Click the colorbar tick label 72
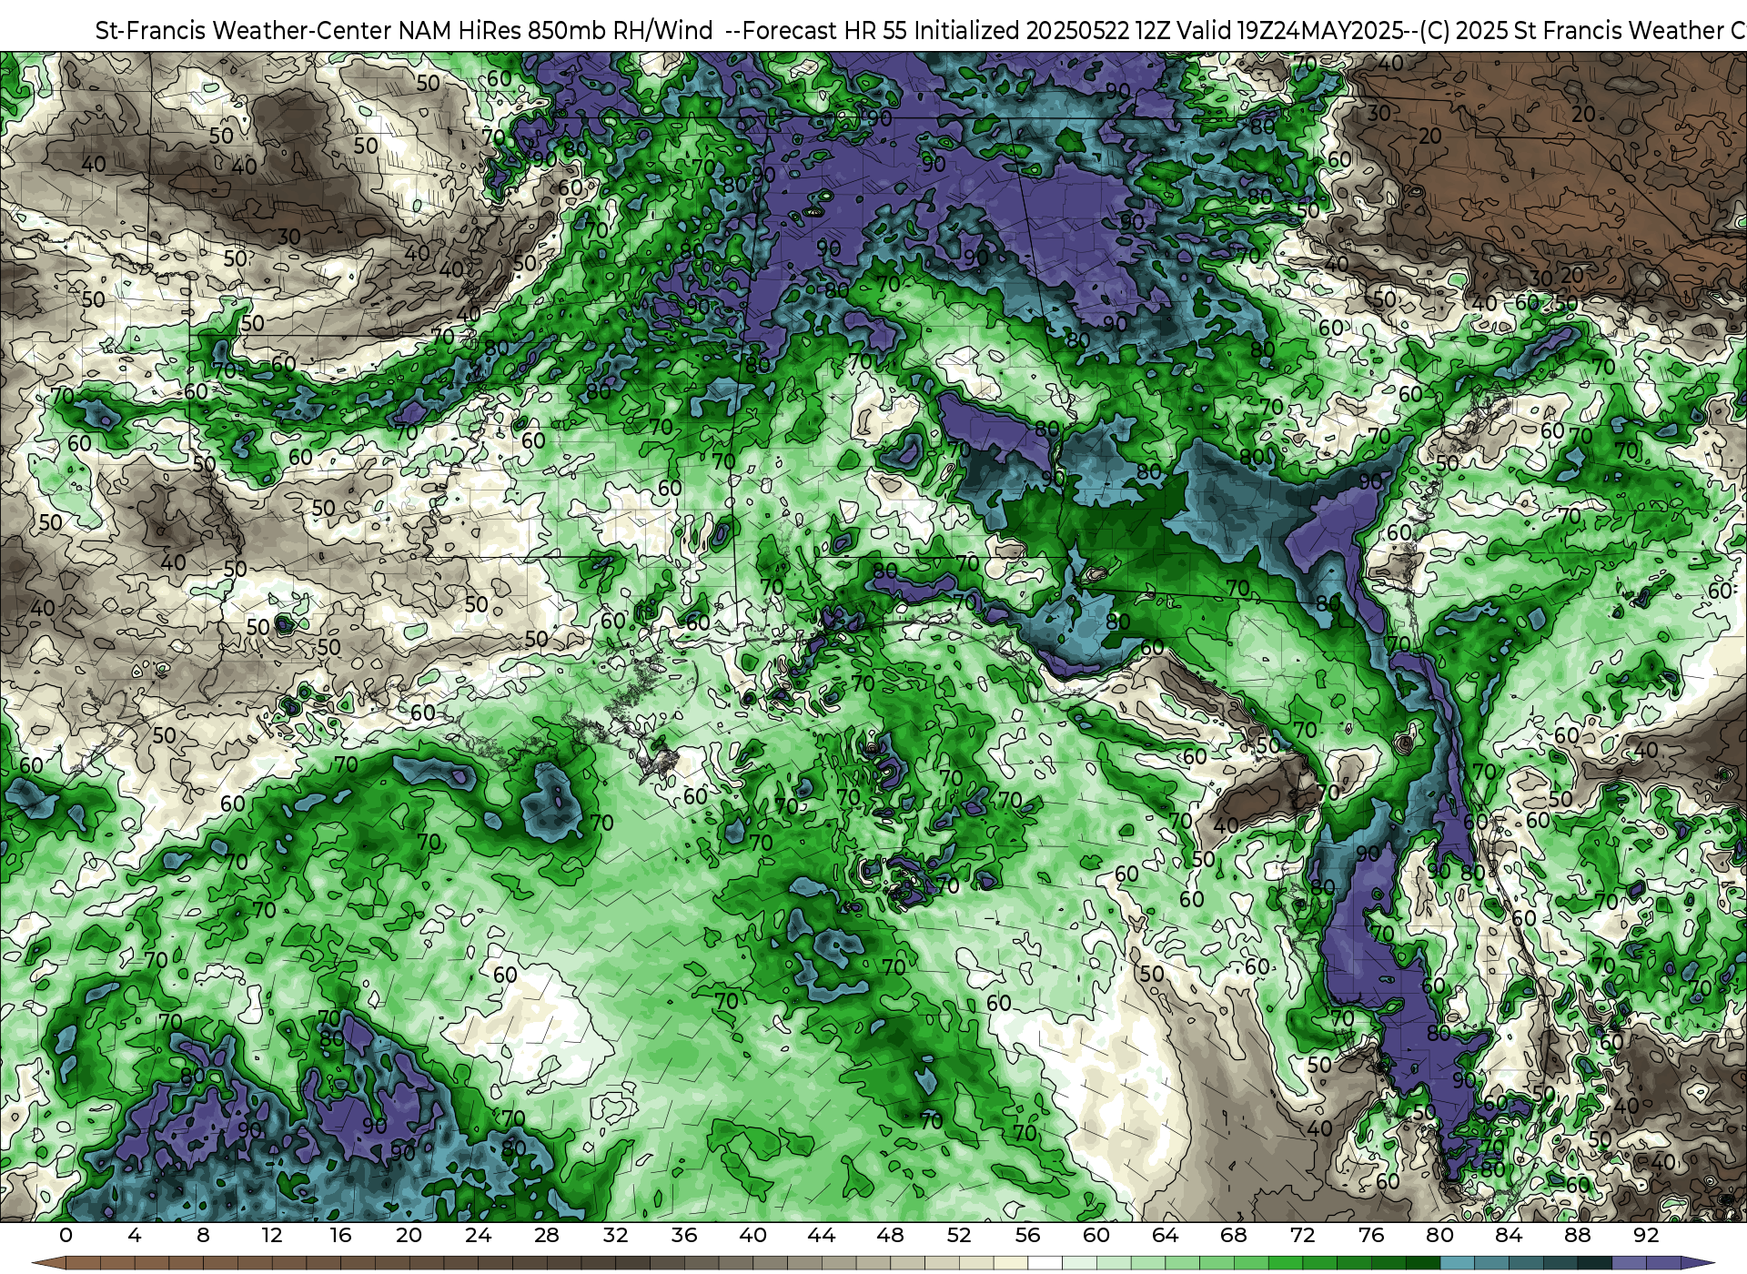1747x1274 pixels. coord(1302,1236)
